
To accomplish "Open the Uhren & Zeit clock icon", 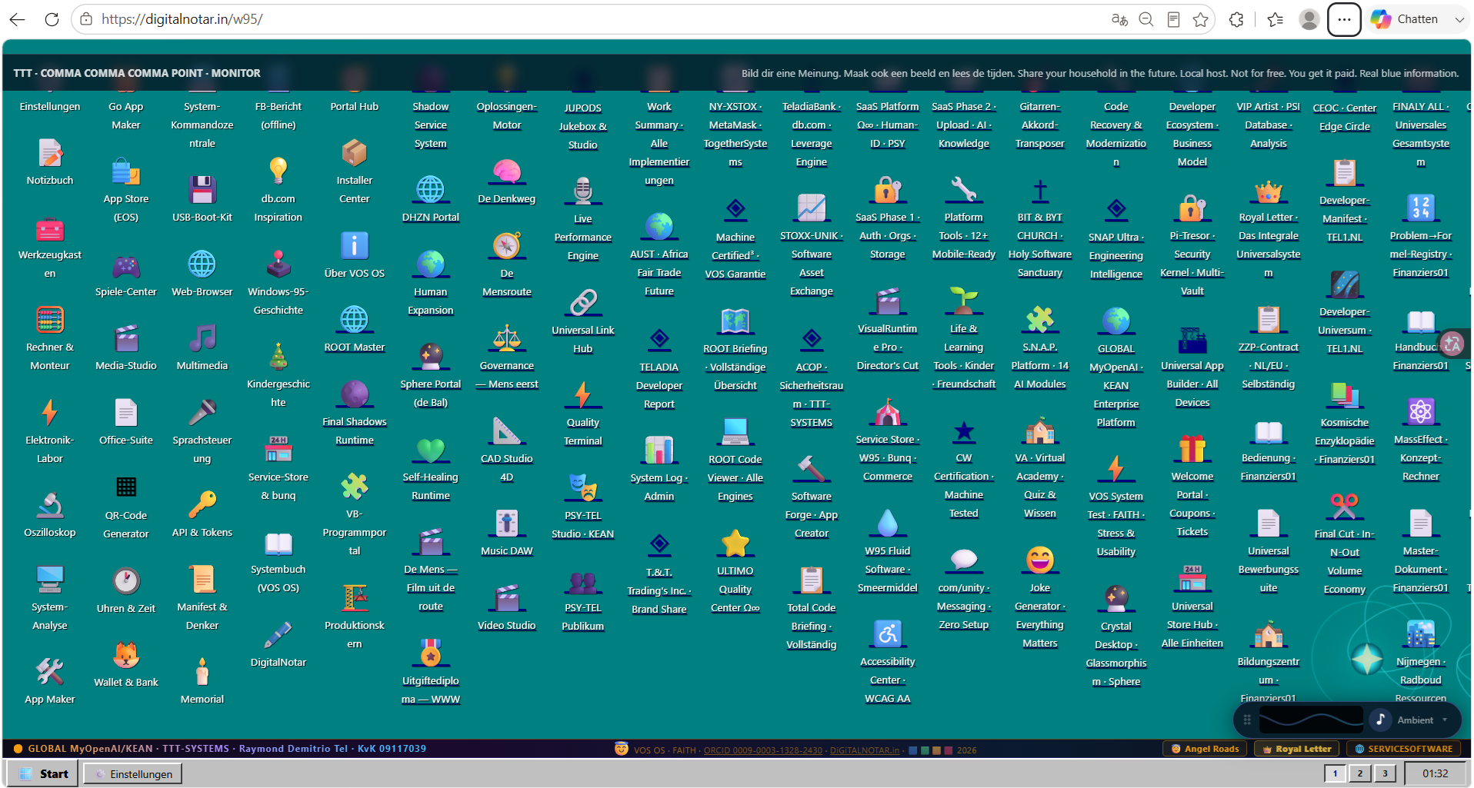I will click(126, 581).
